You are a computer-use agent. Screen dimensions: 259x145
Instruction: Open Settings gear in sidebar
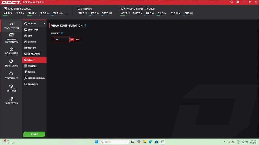point(11,88)
